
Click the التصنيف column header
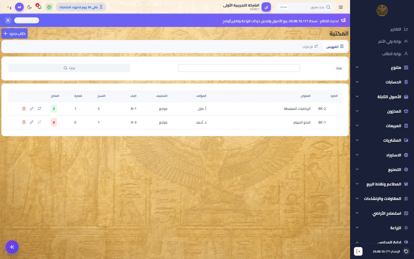[162, 96]
